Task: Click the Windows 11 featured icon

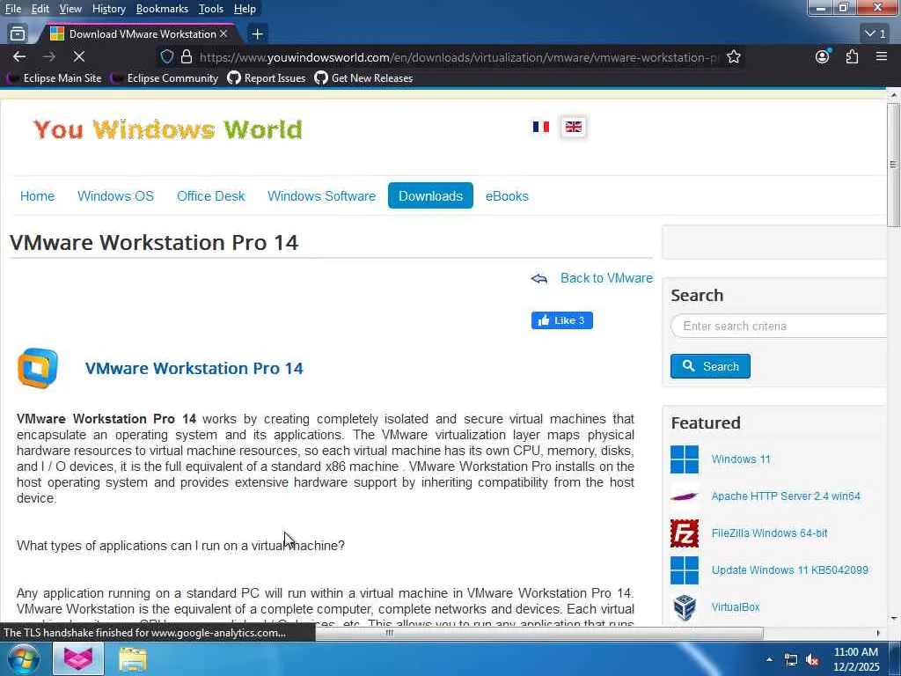Action: tap(685, 459)
